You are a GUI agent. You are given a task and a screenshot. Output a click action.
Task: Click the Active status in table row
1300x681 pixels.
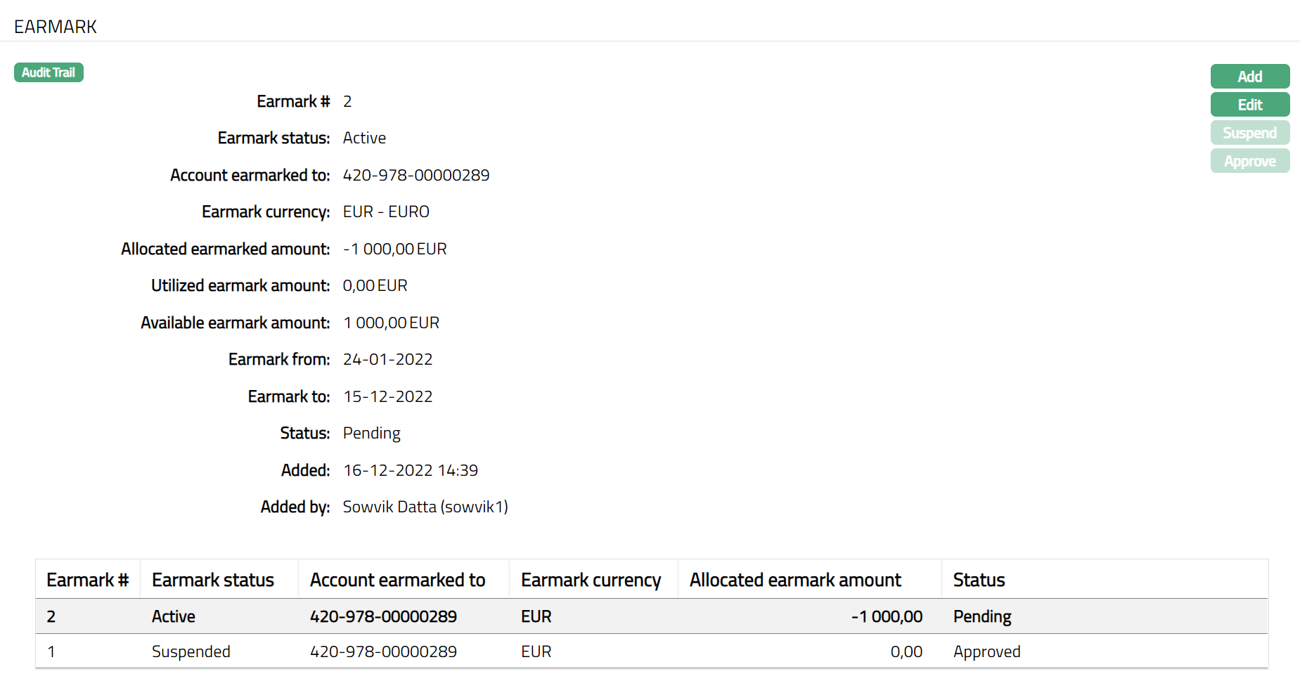tap(174, 616)
